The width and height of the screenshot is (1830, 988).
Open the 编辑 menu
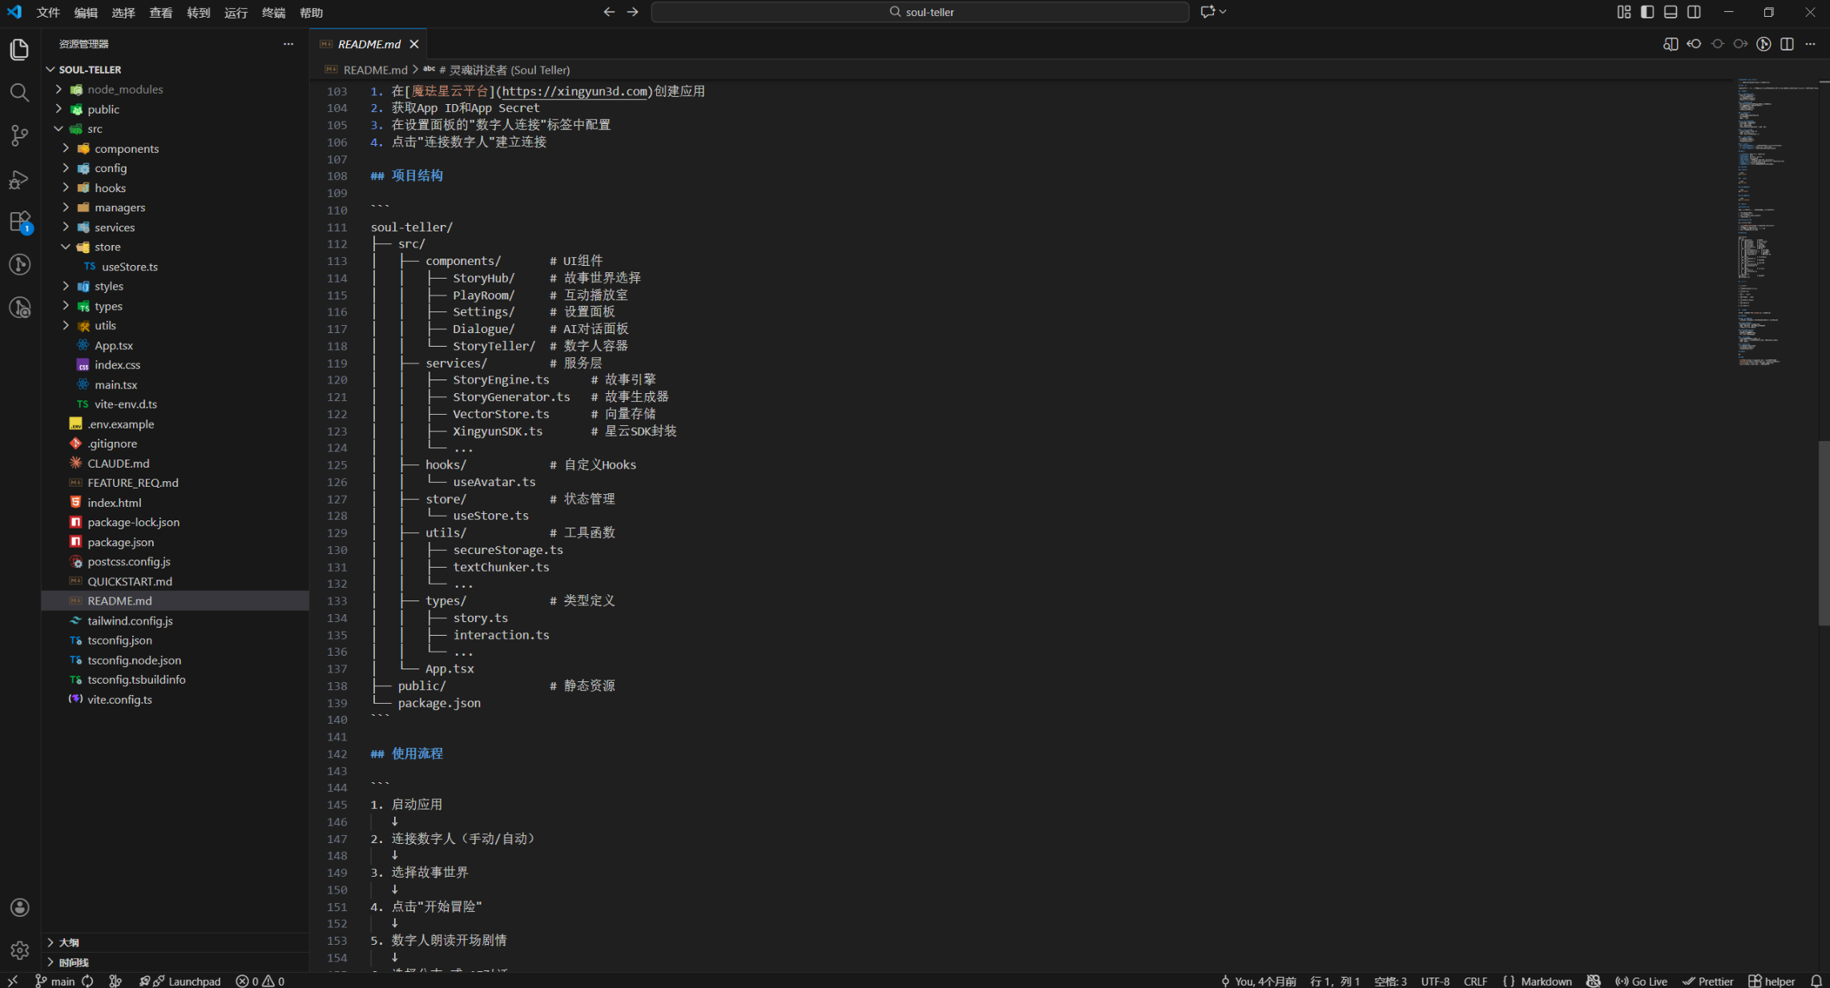tap(86, 13)
